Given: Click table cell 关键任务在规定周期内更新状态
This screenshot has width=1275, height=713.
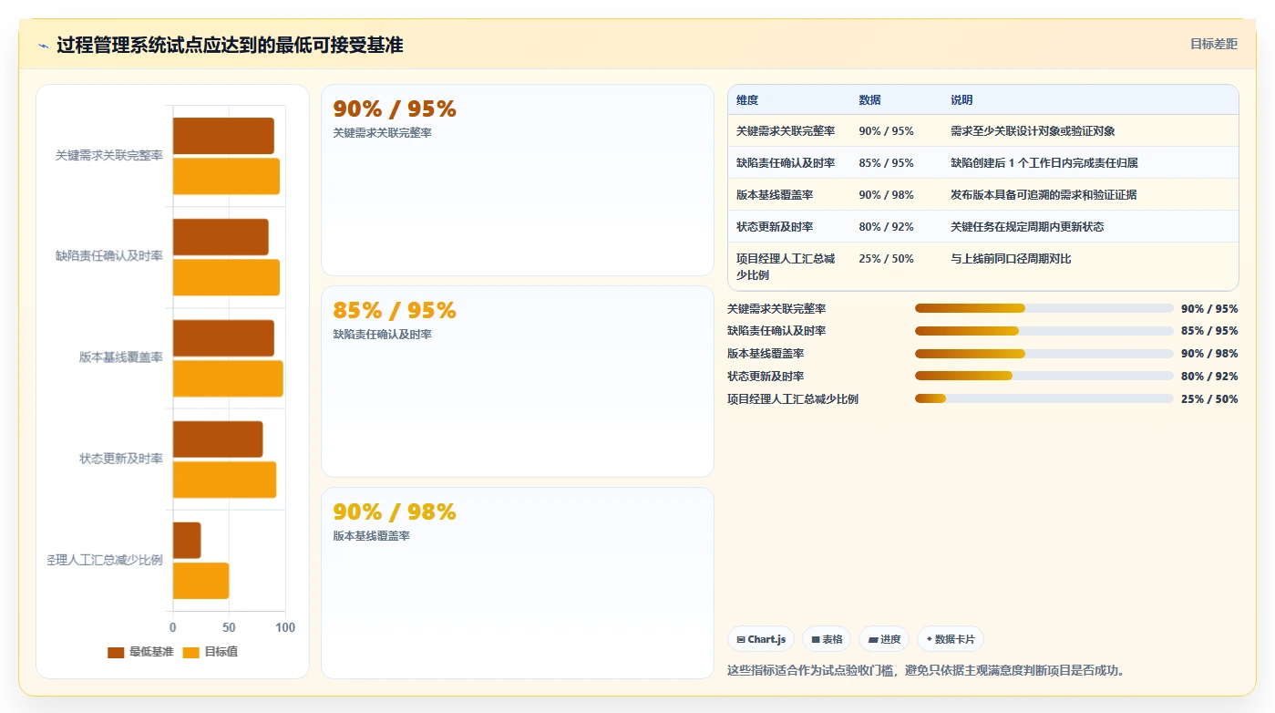Looking at the screenshot, I should (1027, 227).
